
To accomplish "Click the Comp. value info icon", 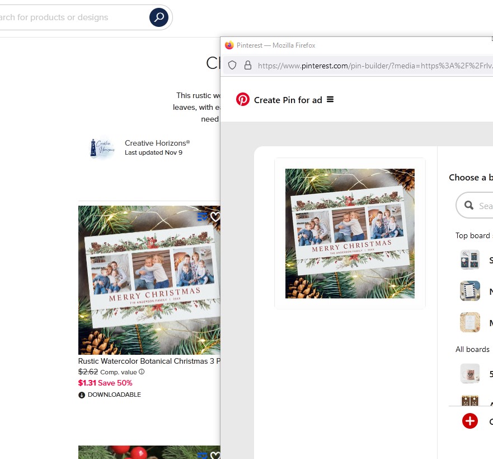I will point(142,372).
